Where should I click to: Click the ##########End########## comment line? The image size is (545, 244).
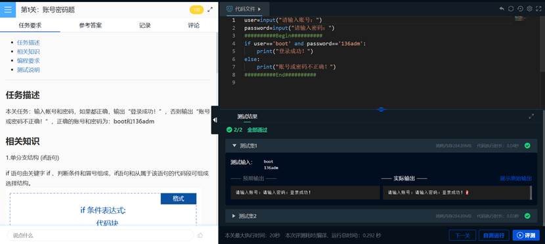(x=280, y=75)
